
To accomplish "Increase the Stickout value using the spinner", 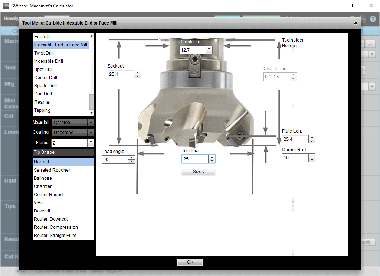I will point(137,72).
